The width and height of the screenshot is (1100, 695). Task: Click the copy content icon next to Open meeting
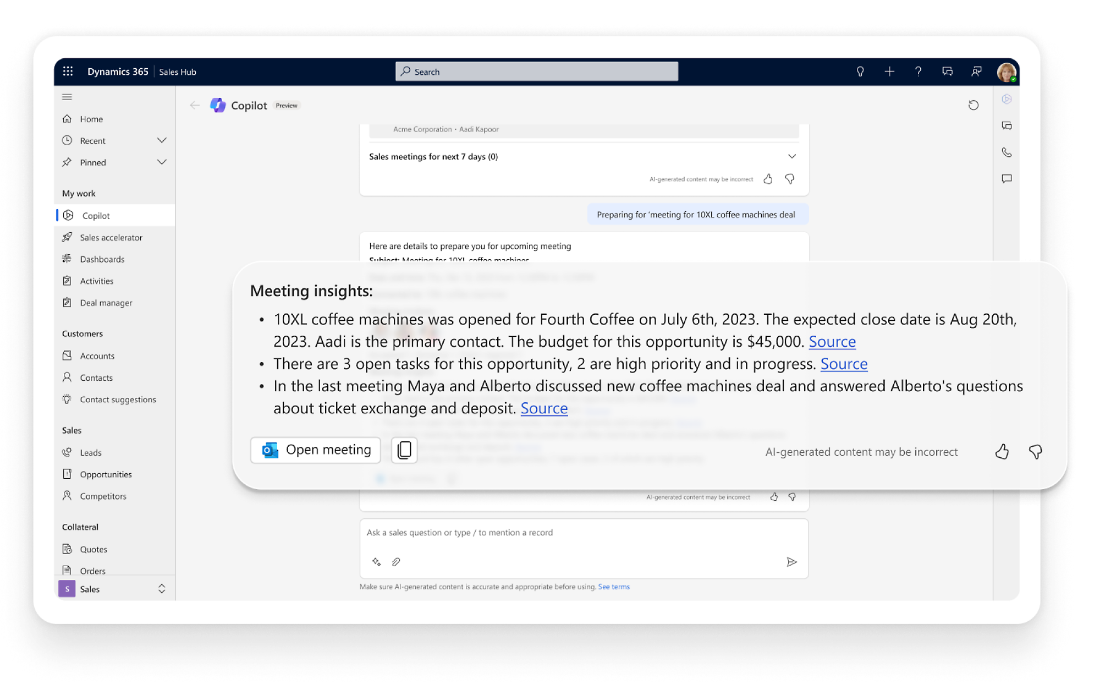point(405,449)
